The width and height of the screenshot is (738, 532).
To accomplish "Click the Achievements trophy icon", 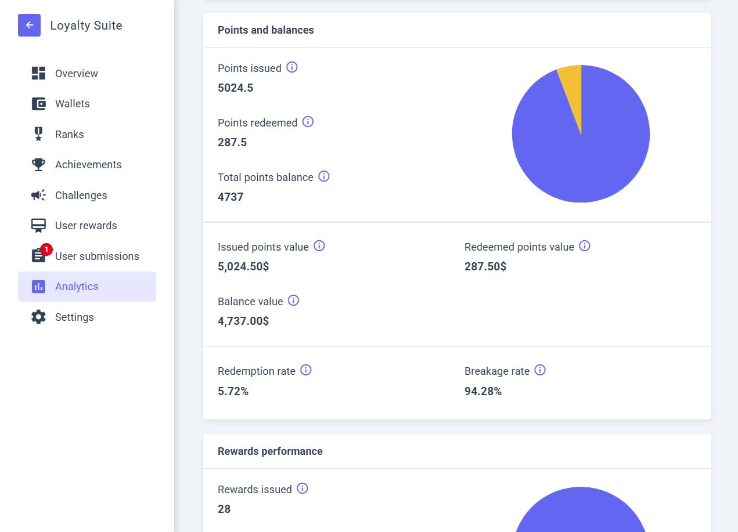I will click(38, 165).
